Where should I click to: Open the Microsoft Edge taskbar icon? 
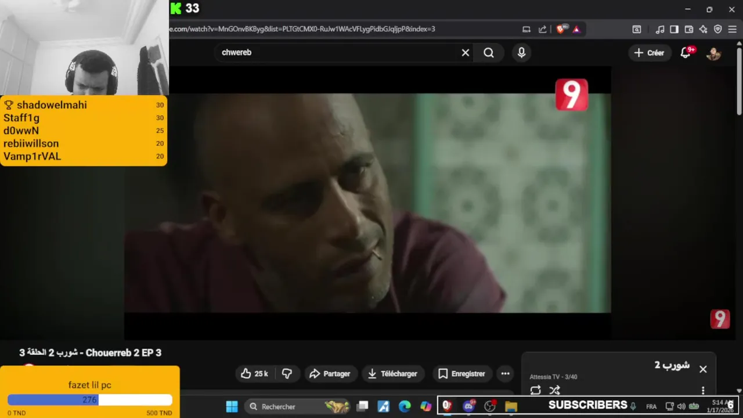[x=405, y=406]
